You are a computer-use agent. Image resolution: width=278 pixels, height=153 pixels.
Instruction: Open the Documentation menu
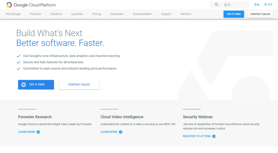(x=142, y=14)
